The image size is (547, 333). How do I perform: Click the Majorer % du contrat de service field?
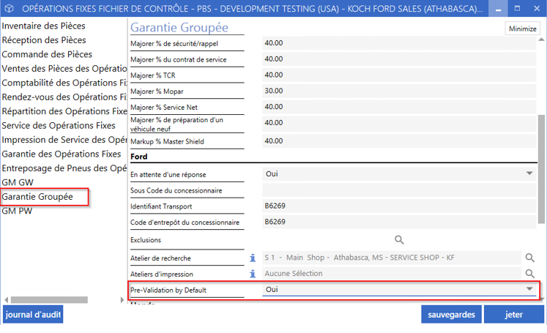[x=399, y=59]
